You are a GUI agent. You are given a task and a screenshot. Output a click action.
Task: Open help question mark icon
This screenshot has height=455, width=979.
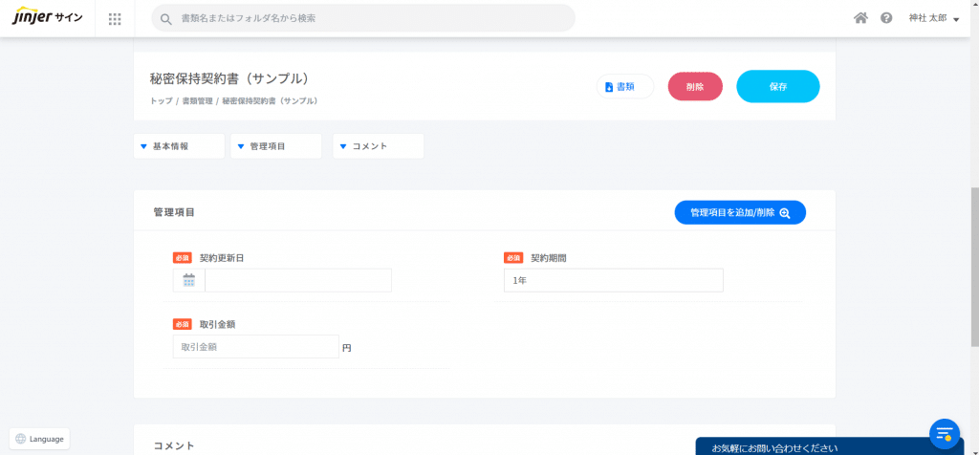point(886,18)
